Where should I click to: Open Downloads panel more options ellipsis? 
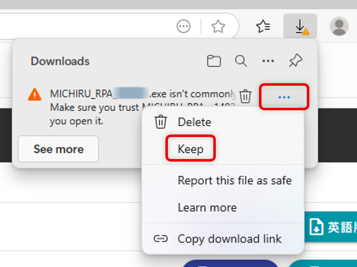click(x=268, y=61)
